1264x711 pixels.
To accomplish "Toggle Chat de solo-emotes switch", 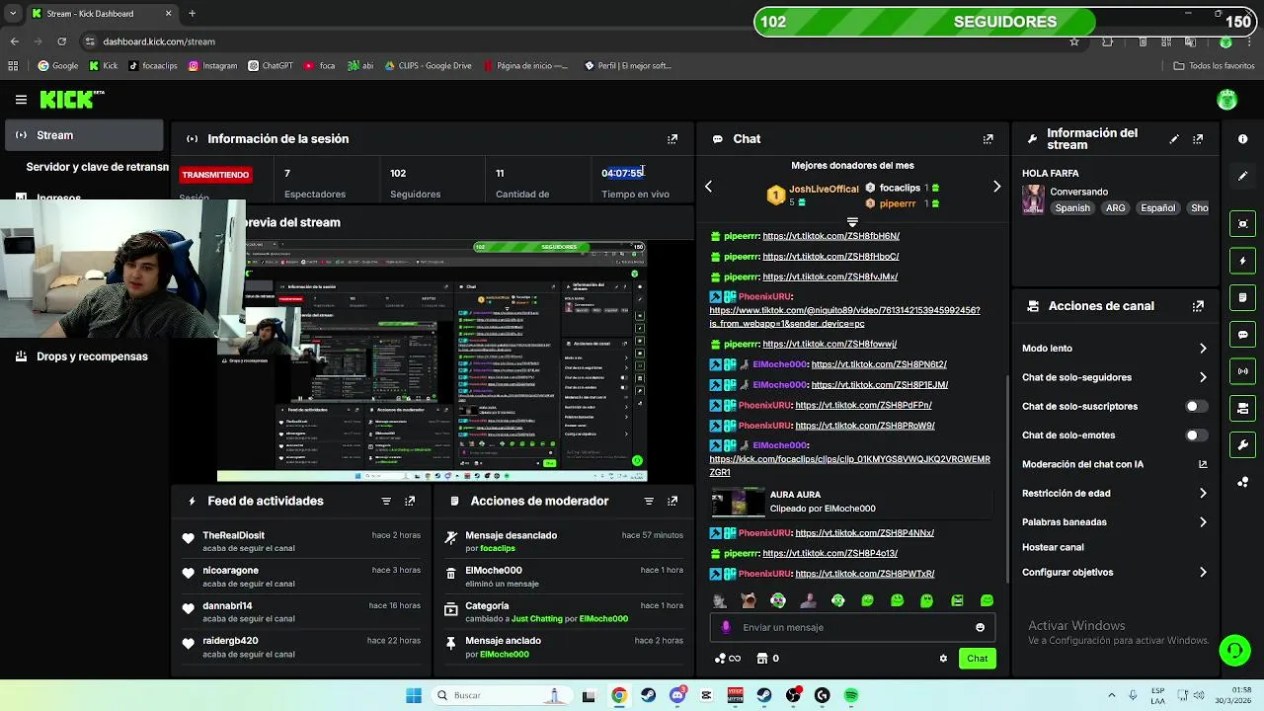I will 1196,434.
